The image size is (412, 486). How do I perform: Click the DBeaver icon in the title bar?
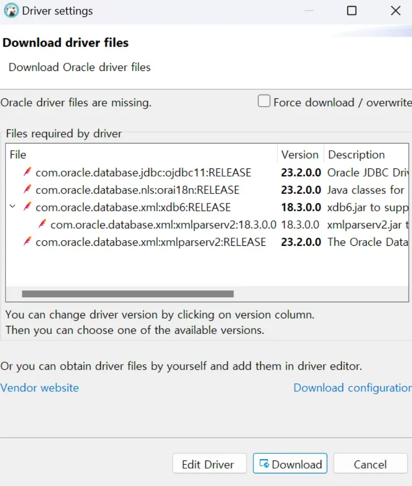[11, 11]
